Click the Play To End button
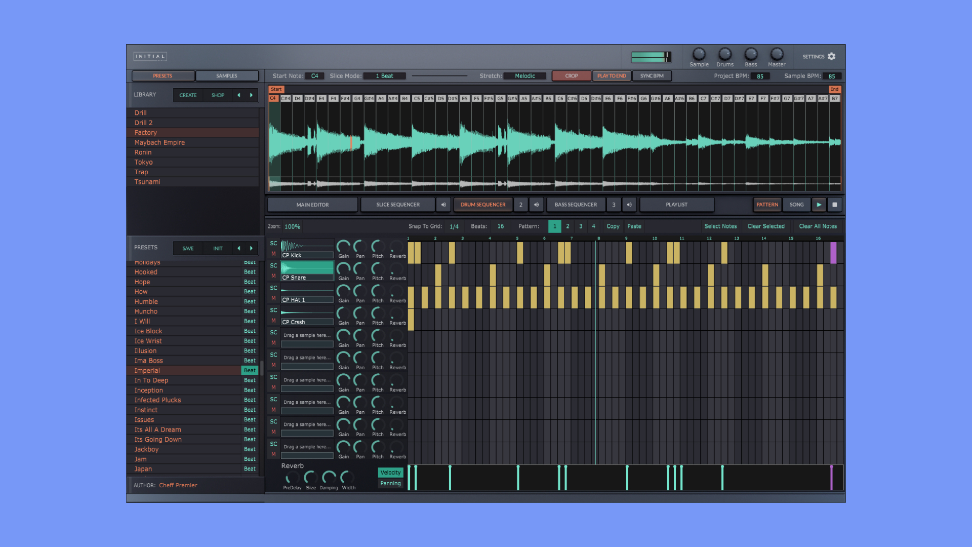The height and width of the screenshot is (547, 972). tap(612, 76)
